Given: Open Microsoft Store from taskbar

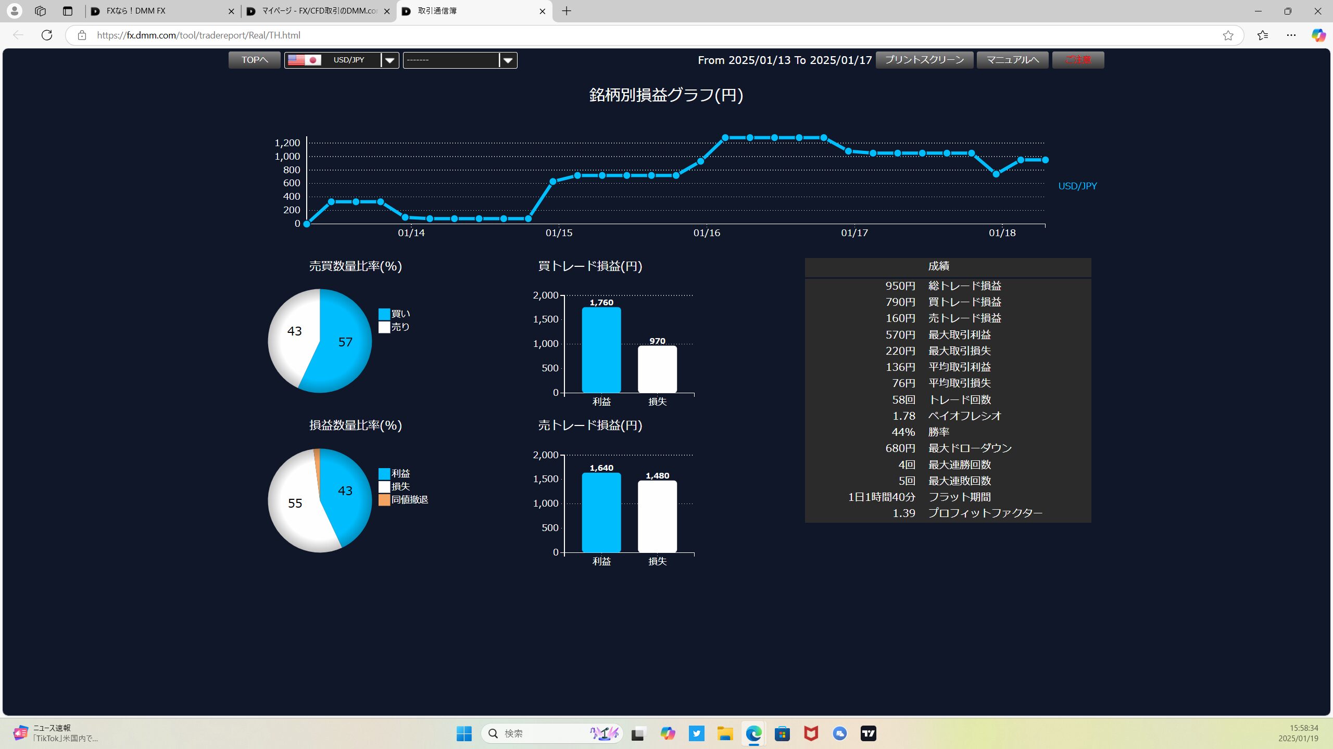Looking at the screenshot, I should tap(782, 733).
